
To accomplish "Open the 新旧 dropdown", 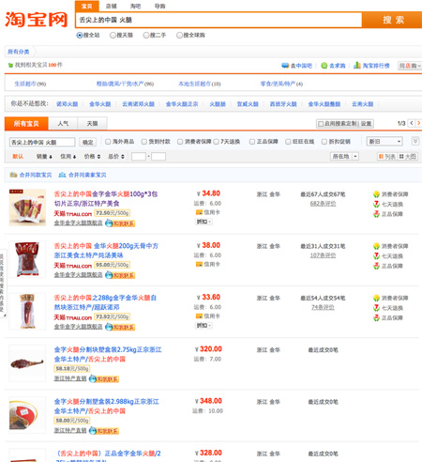I will point(384,142).
